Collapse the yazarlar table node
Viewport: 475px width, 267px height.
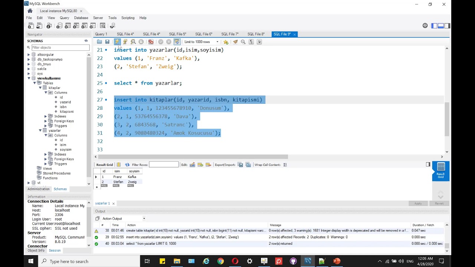click(x=40, y=131)
